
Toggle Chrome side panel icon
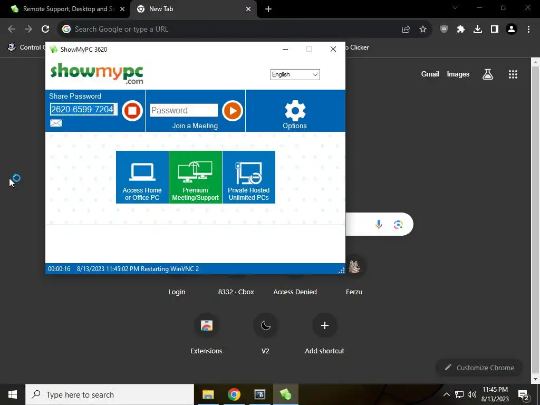coord(495,30)
